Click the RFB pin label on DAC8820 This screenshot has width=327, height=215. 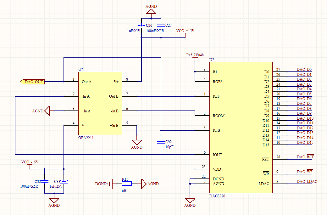[216, 130]
